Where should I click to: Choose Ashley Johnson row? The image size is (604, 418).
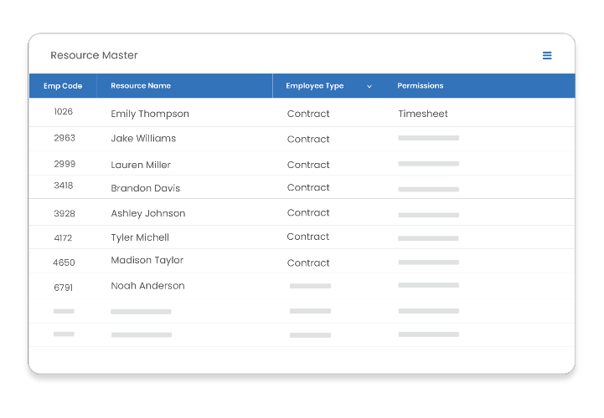148,213
